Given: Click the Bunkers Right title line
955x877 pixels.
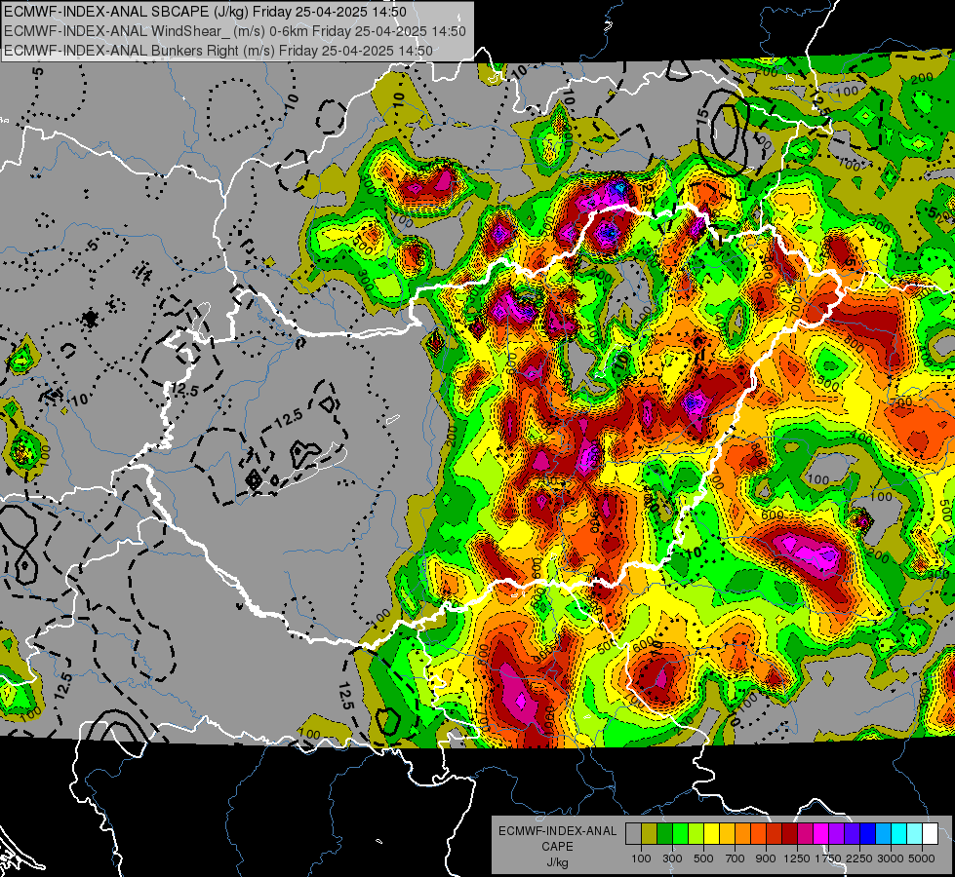Looking at the screenshot, I should [x=219, y=51].
